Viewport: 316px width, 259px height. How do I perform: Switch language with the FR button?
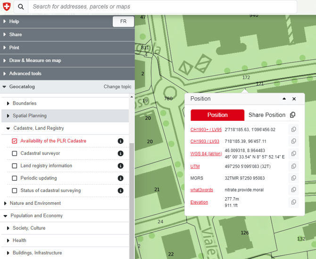pos(123,21)
